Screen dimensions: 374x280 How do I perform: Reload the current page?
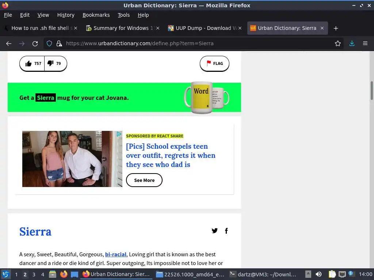[x=35, y=44]
